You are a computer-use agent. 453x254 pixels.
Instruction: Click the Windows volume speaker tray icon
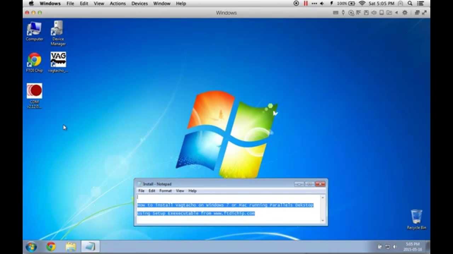pyautogui.click(x=395, y=247)
